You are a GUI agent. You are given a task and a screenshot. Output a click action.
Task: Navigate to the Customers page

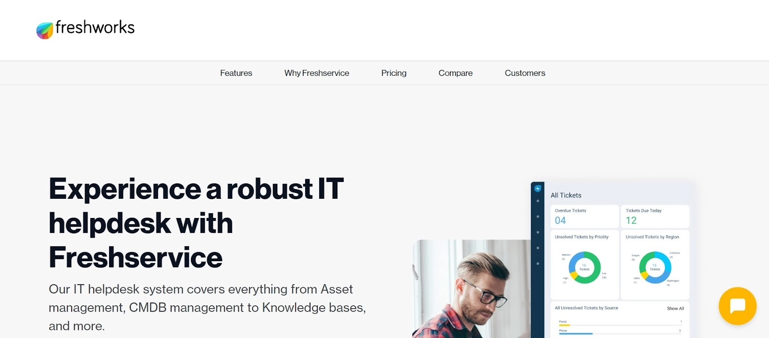[x=525, y=73]
